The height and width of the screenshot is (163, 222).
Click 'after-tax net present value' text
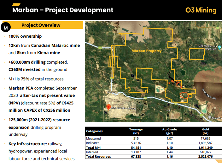tap(47, 95)
